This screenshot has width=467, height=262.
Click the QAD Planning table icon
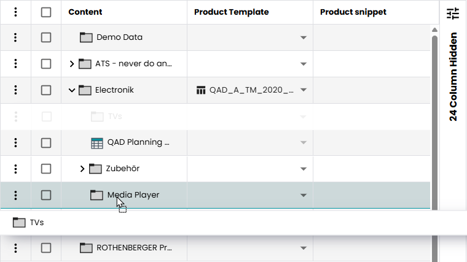click(97, 143)
